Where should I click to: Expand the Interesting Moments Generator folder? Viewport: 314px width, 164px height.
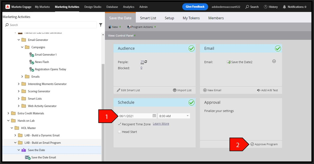click(19, 84)
